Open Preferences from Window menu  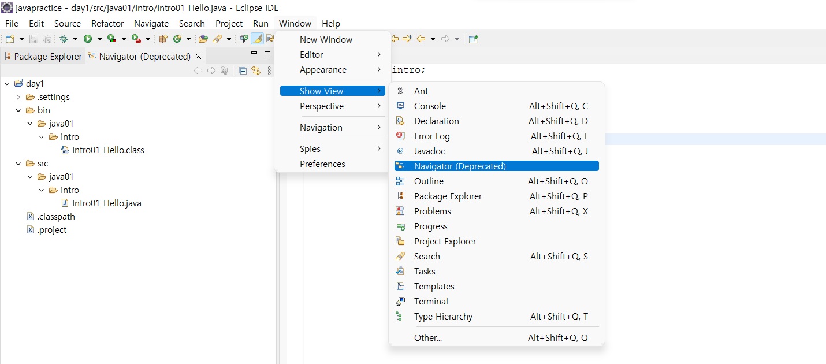click(x=333, y=164)
